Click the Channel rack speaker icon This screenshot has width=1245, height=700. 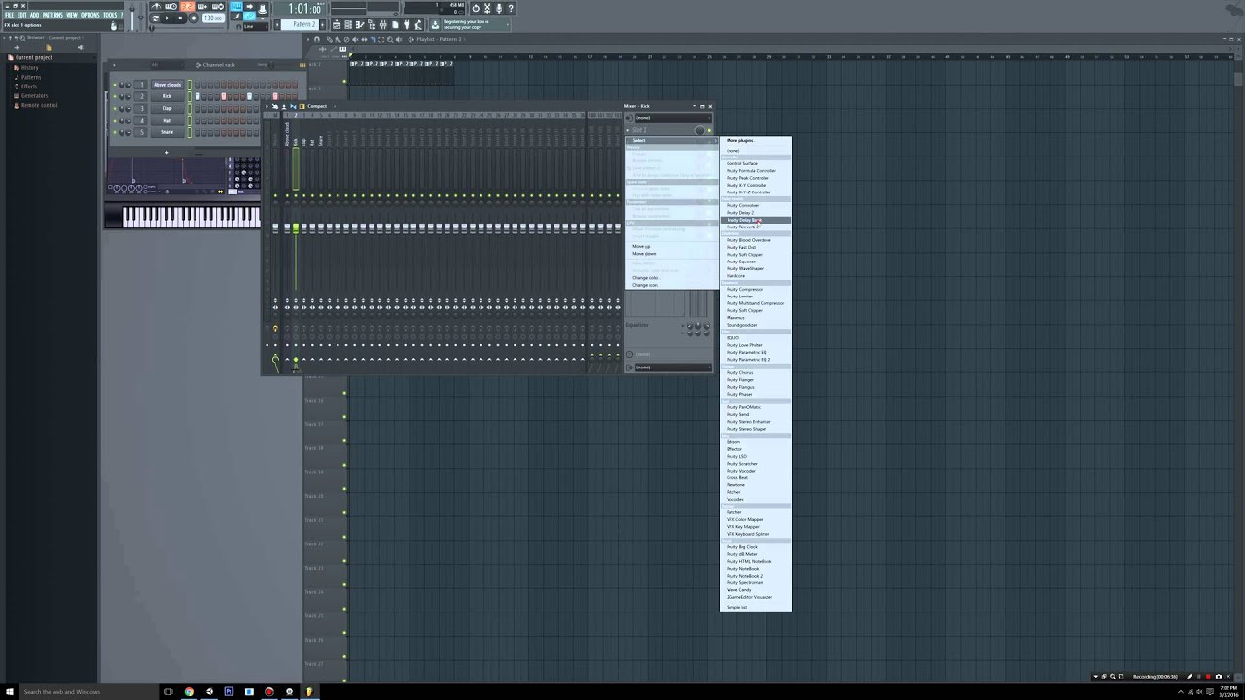click(198, 65)
